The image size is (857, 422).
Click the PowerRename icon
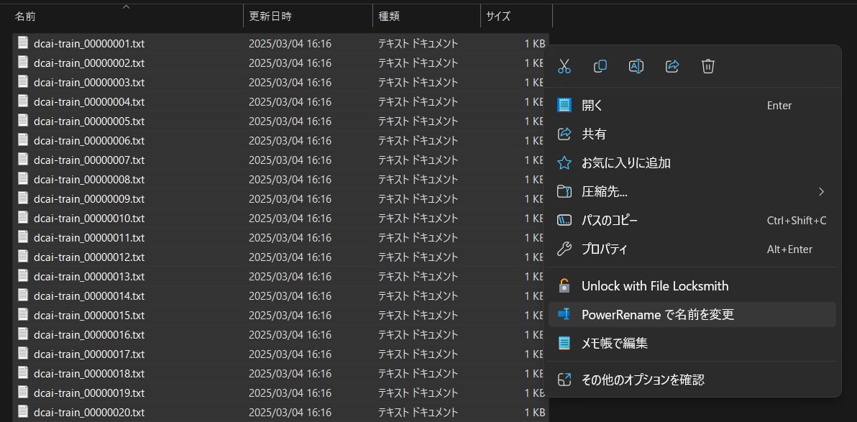(x=564, y=314)
